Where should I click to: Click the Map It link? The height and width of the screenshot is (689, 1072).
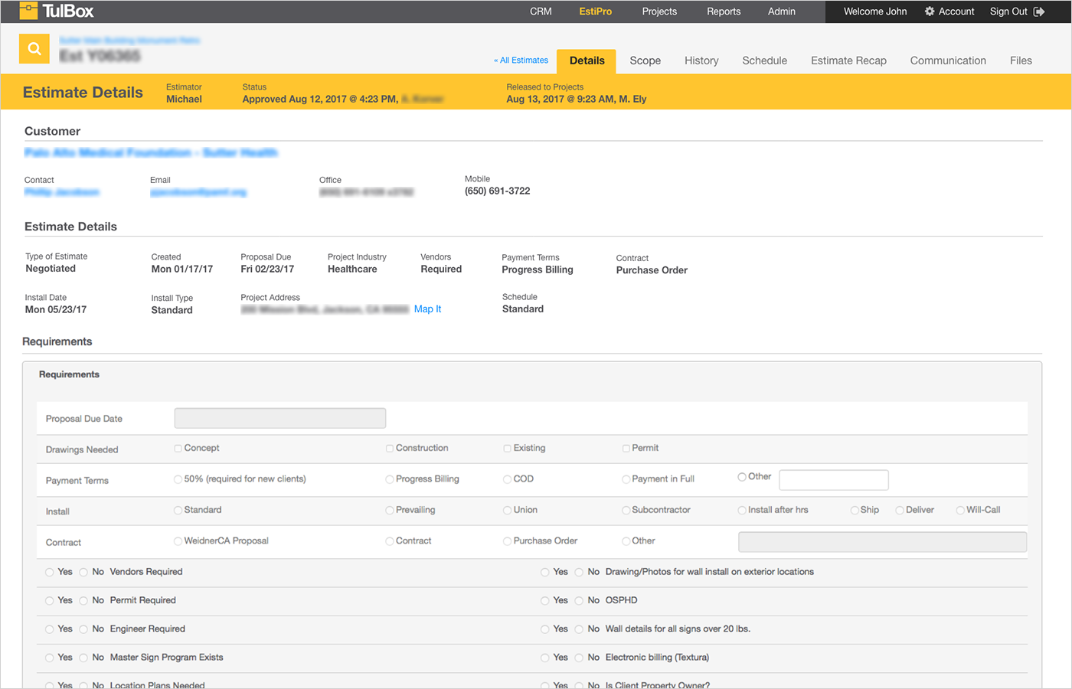(427, 309)
